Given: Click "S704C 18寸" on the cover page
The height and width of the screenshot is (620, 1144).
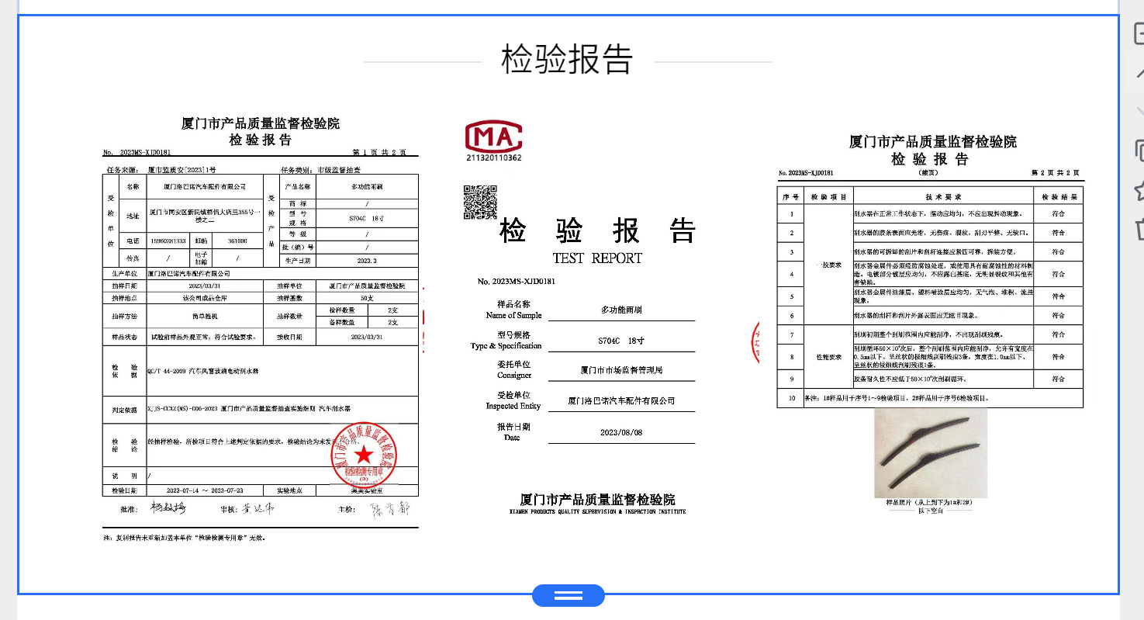Looking at the screenshot, I should 621,340.
